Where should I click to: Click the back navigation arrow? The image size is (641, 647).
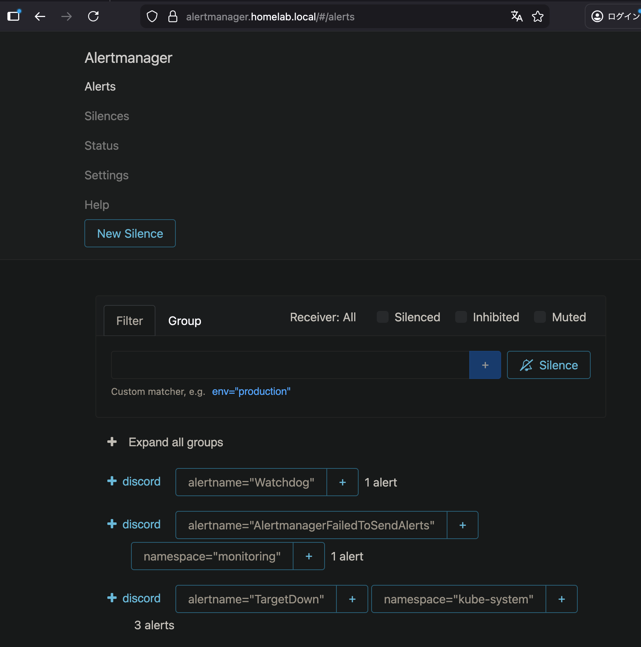40,16
